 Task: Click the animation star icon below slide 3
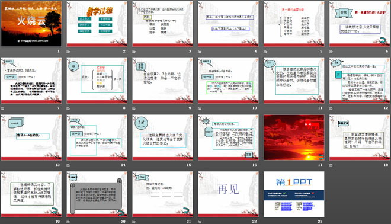pyautogui.click(x=134, y=52)
